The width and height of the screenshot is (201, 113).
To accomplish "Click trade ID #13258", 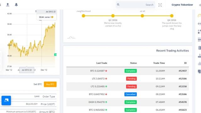I will pyautogui.click(x=183, y=87).
